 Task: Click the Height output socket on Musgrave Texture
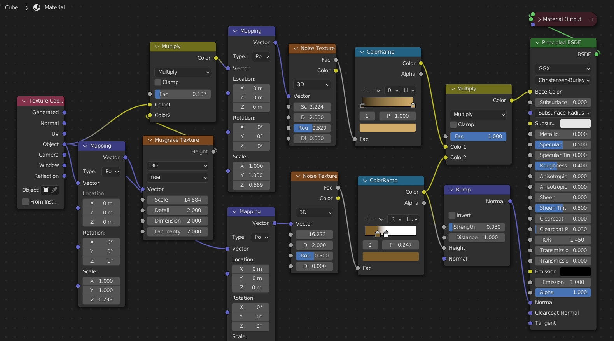coord(213,151)
